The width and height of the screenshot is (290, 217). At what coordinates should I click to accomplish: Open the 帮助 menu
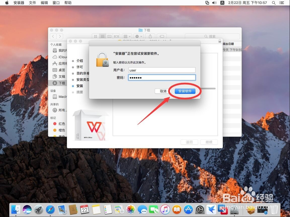68,3
